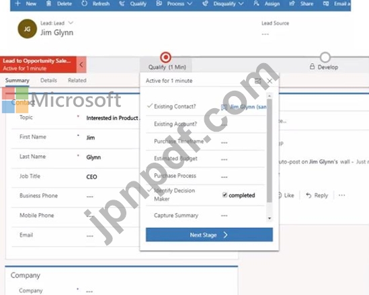The image size is (369, 295).
Task: Open the Related tab
Action: 77,81
